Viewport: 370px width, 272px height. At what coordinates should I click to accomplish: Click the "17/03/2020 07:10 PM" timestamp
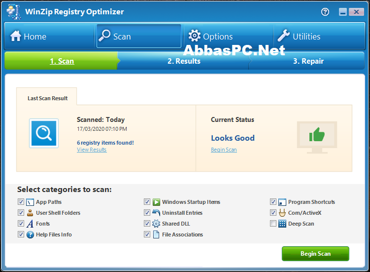click(102, 129)
